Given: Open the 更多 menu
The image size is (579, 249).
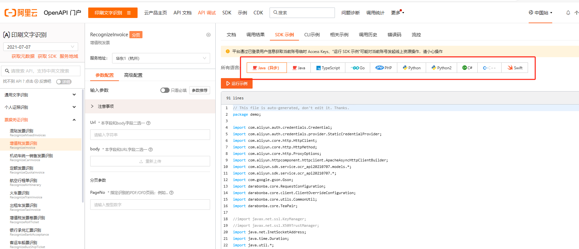Looking at the screenshot, I should [397, 13].
